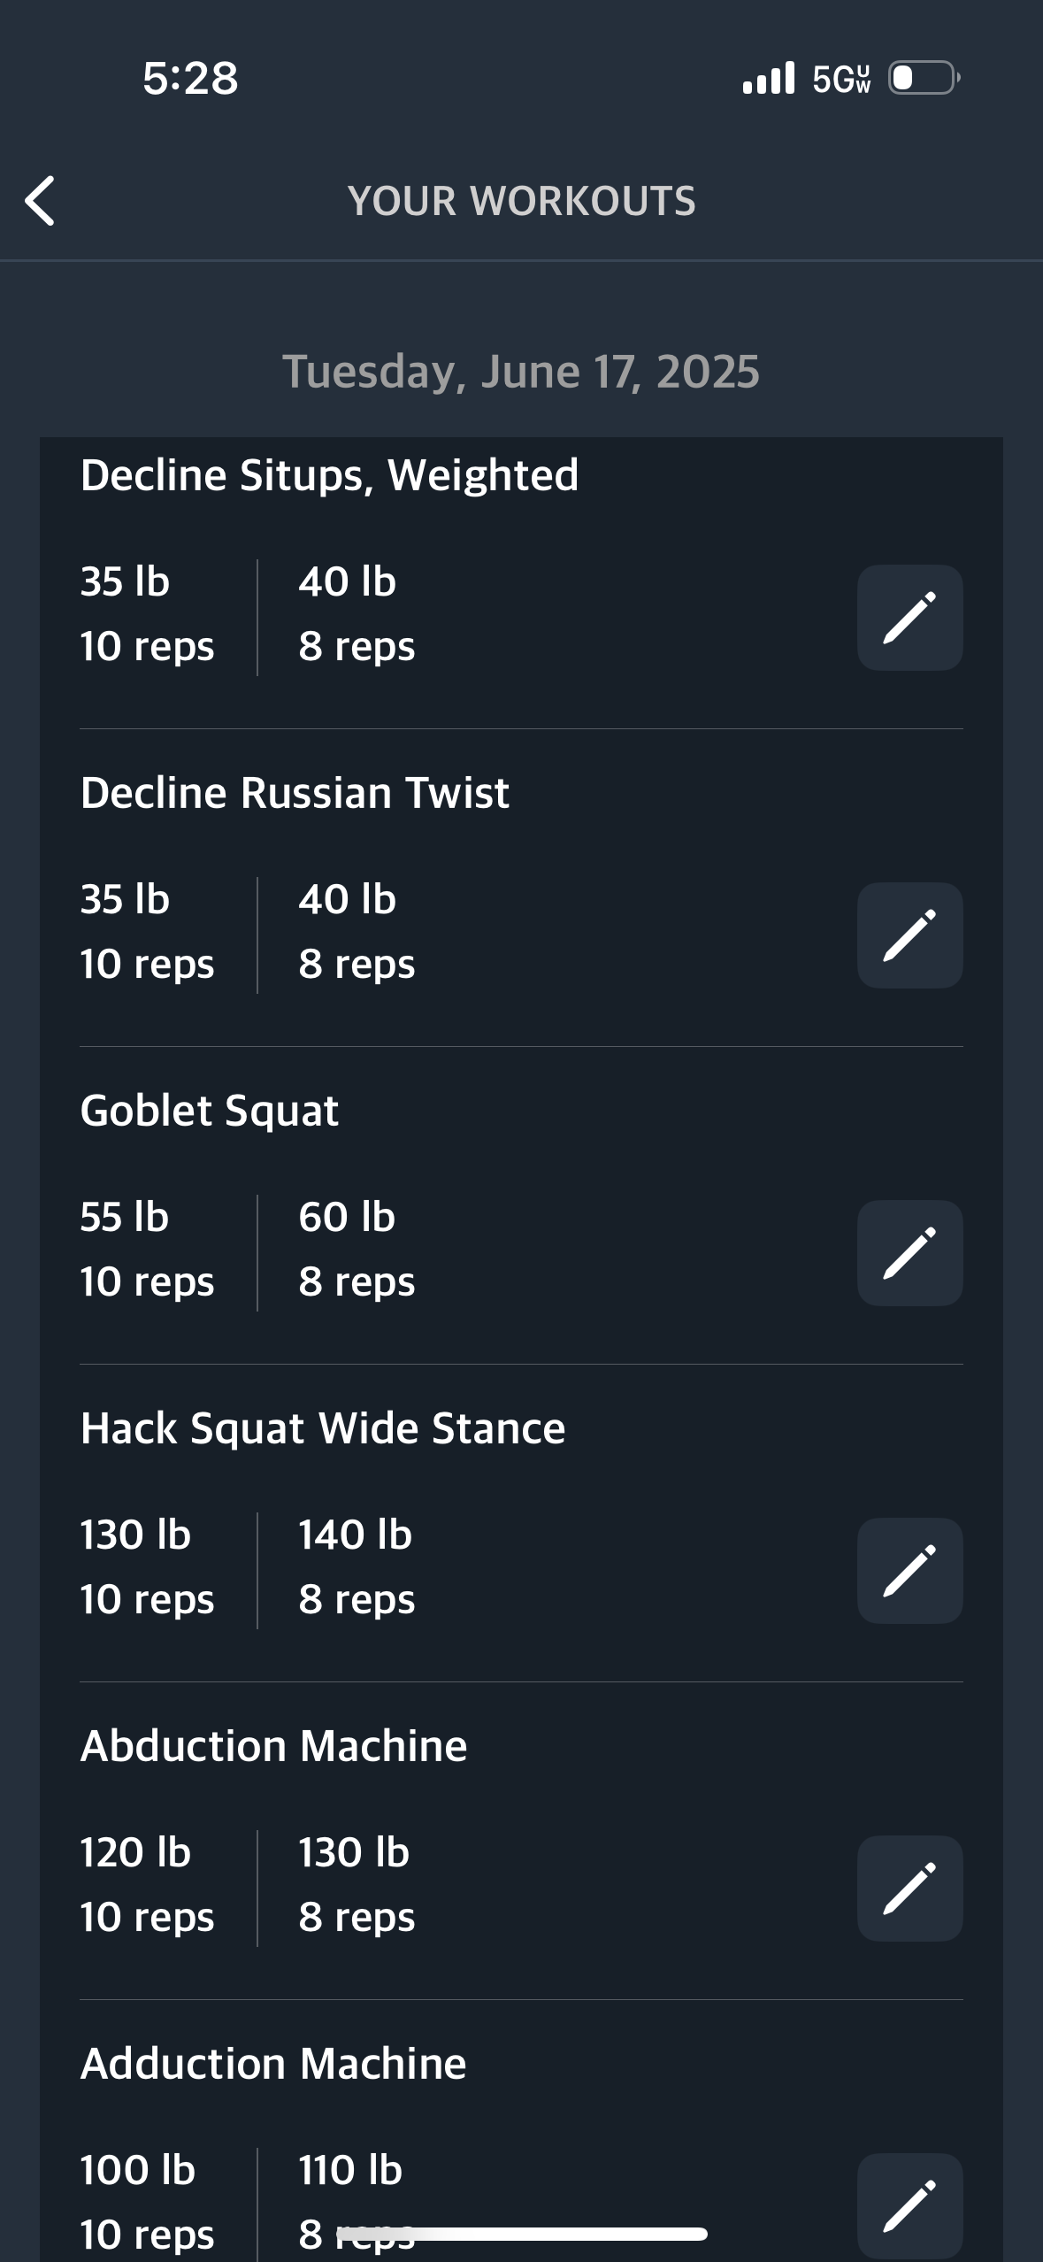Tap the 120 lb Abduction Machine set
The image size is (1043, 2262).
(x=147, y=1884)
